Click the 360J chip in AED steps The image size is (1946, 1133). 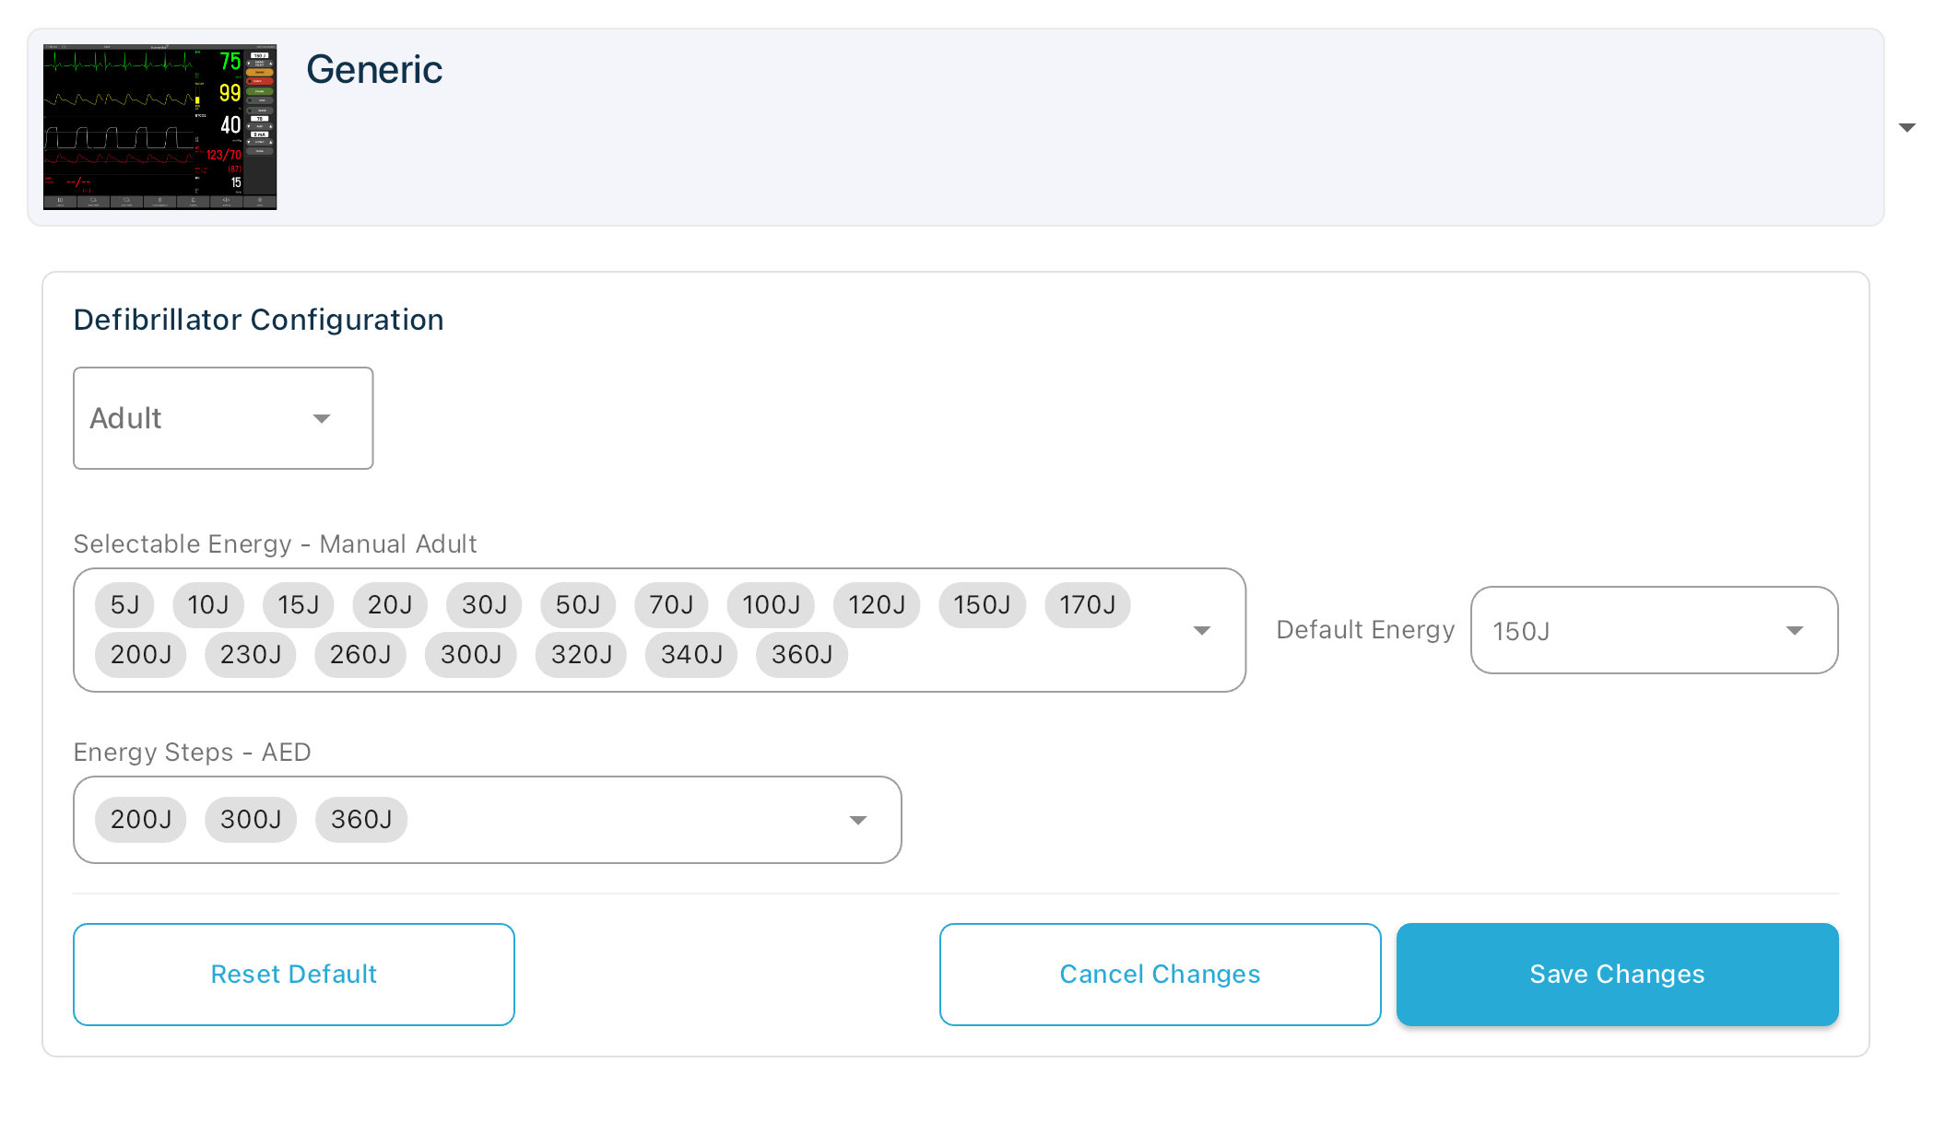point(361,820)
